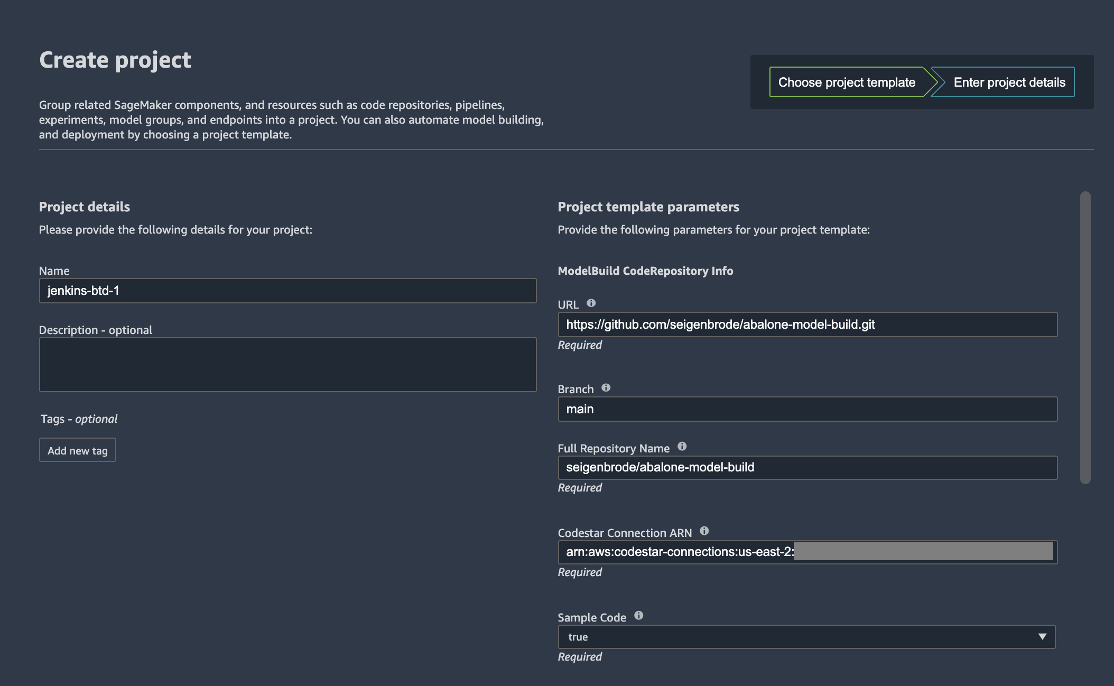Viewport: 1114px width, 686px height.
Task: Click the Branch info icon
Action: 606,388
